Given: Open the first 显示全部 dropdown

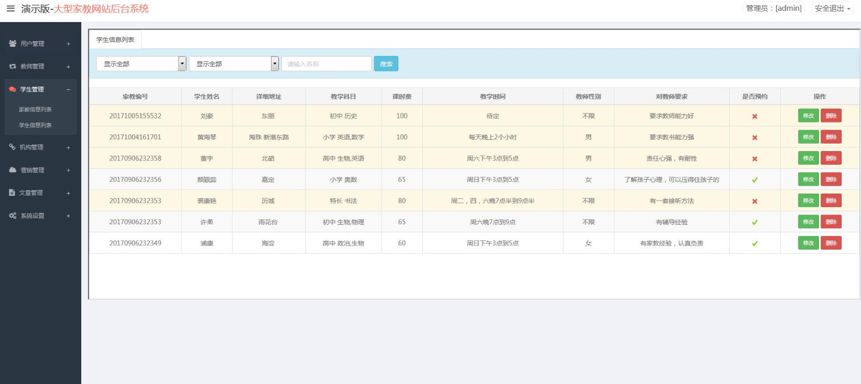Looking at the screenshot, I should 141,63.
